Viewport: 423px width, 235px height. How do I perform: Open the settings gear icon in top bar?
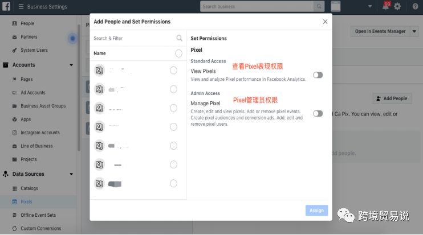coord(397,6)
